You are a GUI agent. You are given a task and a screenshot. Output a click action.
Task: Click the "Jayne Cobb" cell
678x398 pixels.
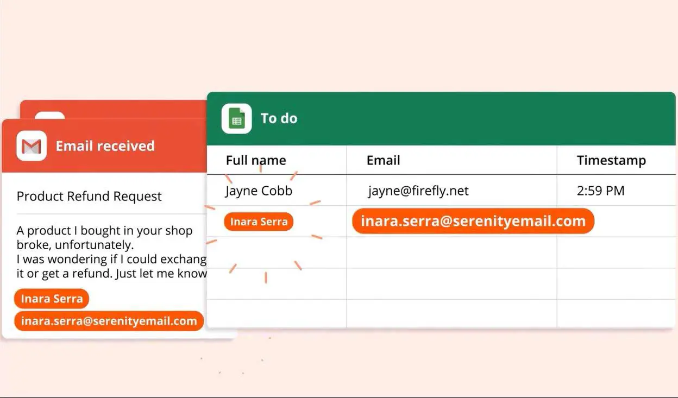tap(259, 191)
